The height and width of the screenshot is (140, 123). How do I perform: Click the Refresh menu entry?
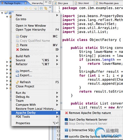click(36, 82)
